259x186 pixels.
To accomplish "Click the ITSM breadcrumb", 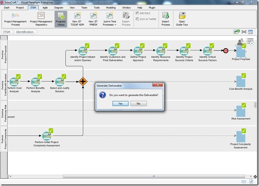I will [7, 32].
